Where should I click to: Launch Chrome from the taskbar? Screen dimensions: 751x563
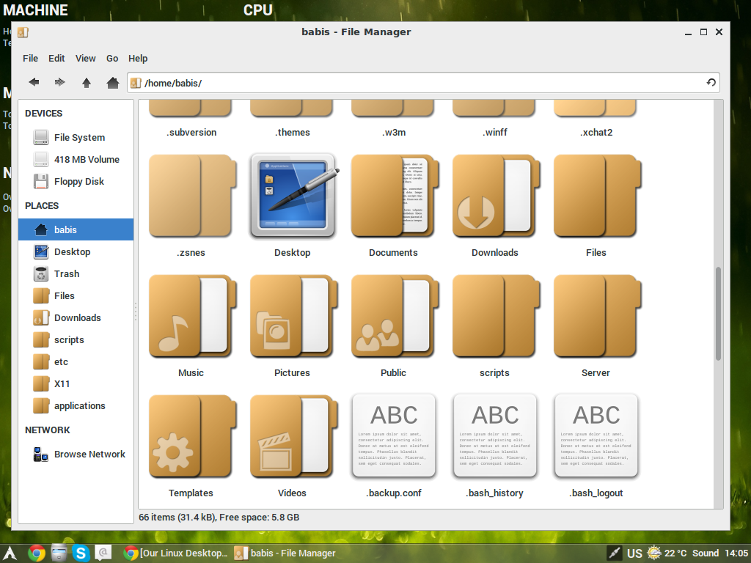pyautogui.click(x=37, y=553)
